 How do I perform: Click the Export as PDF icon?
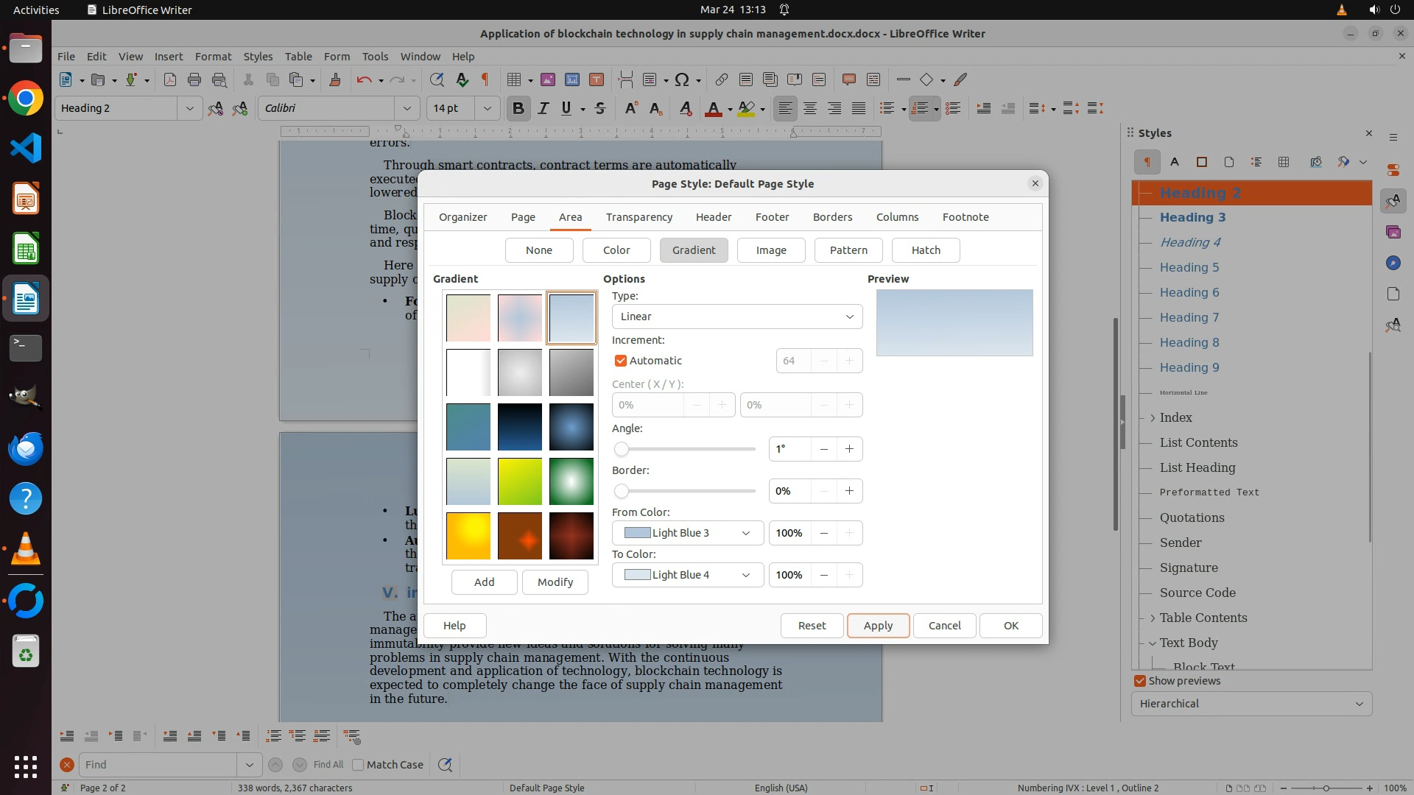tap(170, 79)
